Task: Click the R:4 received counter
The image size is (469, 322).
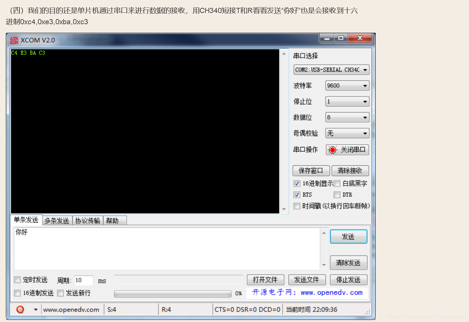Action: point(166,310)
